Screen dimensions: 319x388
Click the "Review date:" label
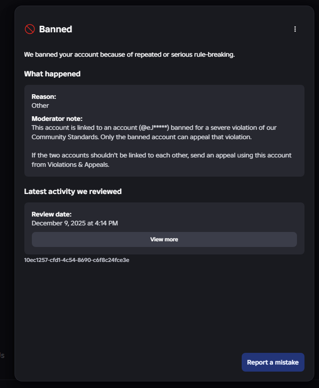click(52, 214)
